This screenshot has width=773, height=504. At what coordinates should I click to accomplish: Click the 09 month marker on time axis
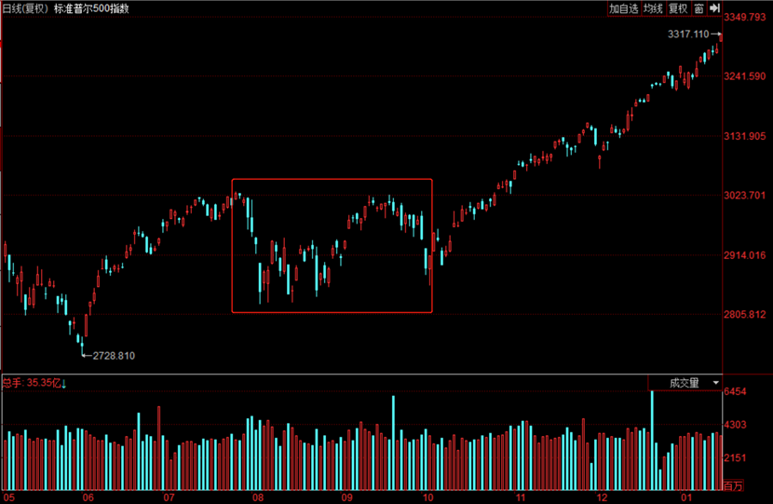(347, 497)
